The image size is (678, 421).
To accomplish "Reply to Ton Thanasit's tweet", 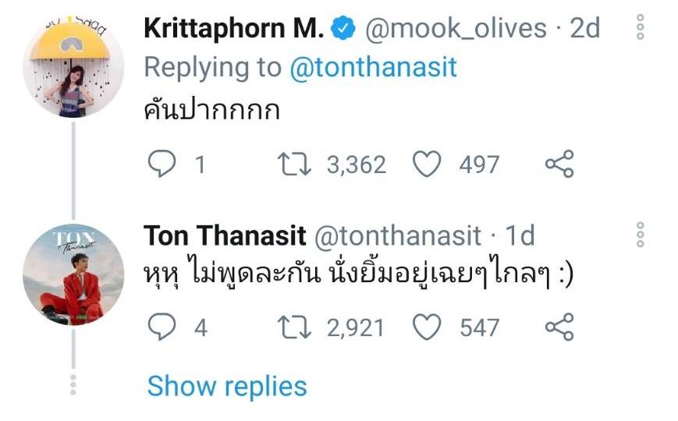I will point(162,327).
